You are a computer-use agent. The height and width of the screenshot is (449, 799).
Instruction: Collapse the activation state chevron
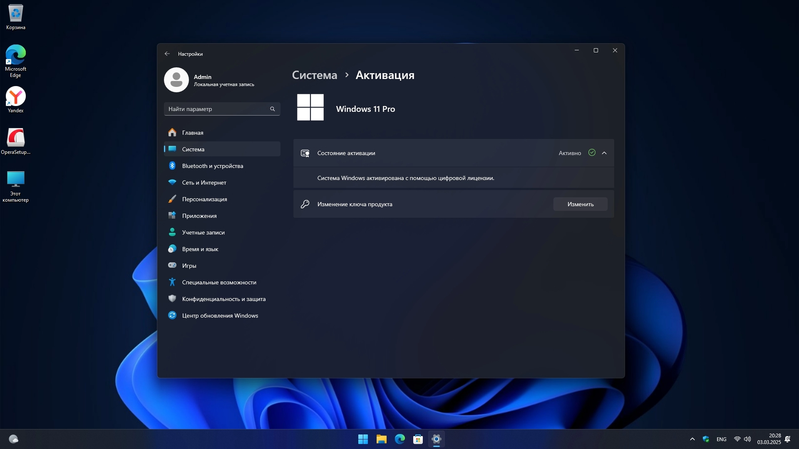coord(604,153)
